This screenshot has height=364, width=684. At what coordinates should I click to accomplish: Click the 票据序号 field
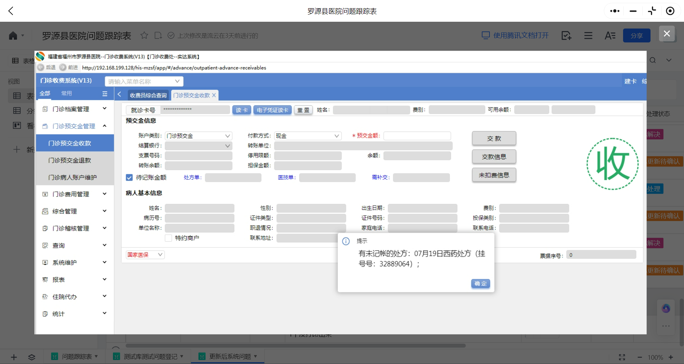coord(601,255)
